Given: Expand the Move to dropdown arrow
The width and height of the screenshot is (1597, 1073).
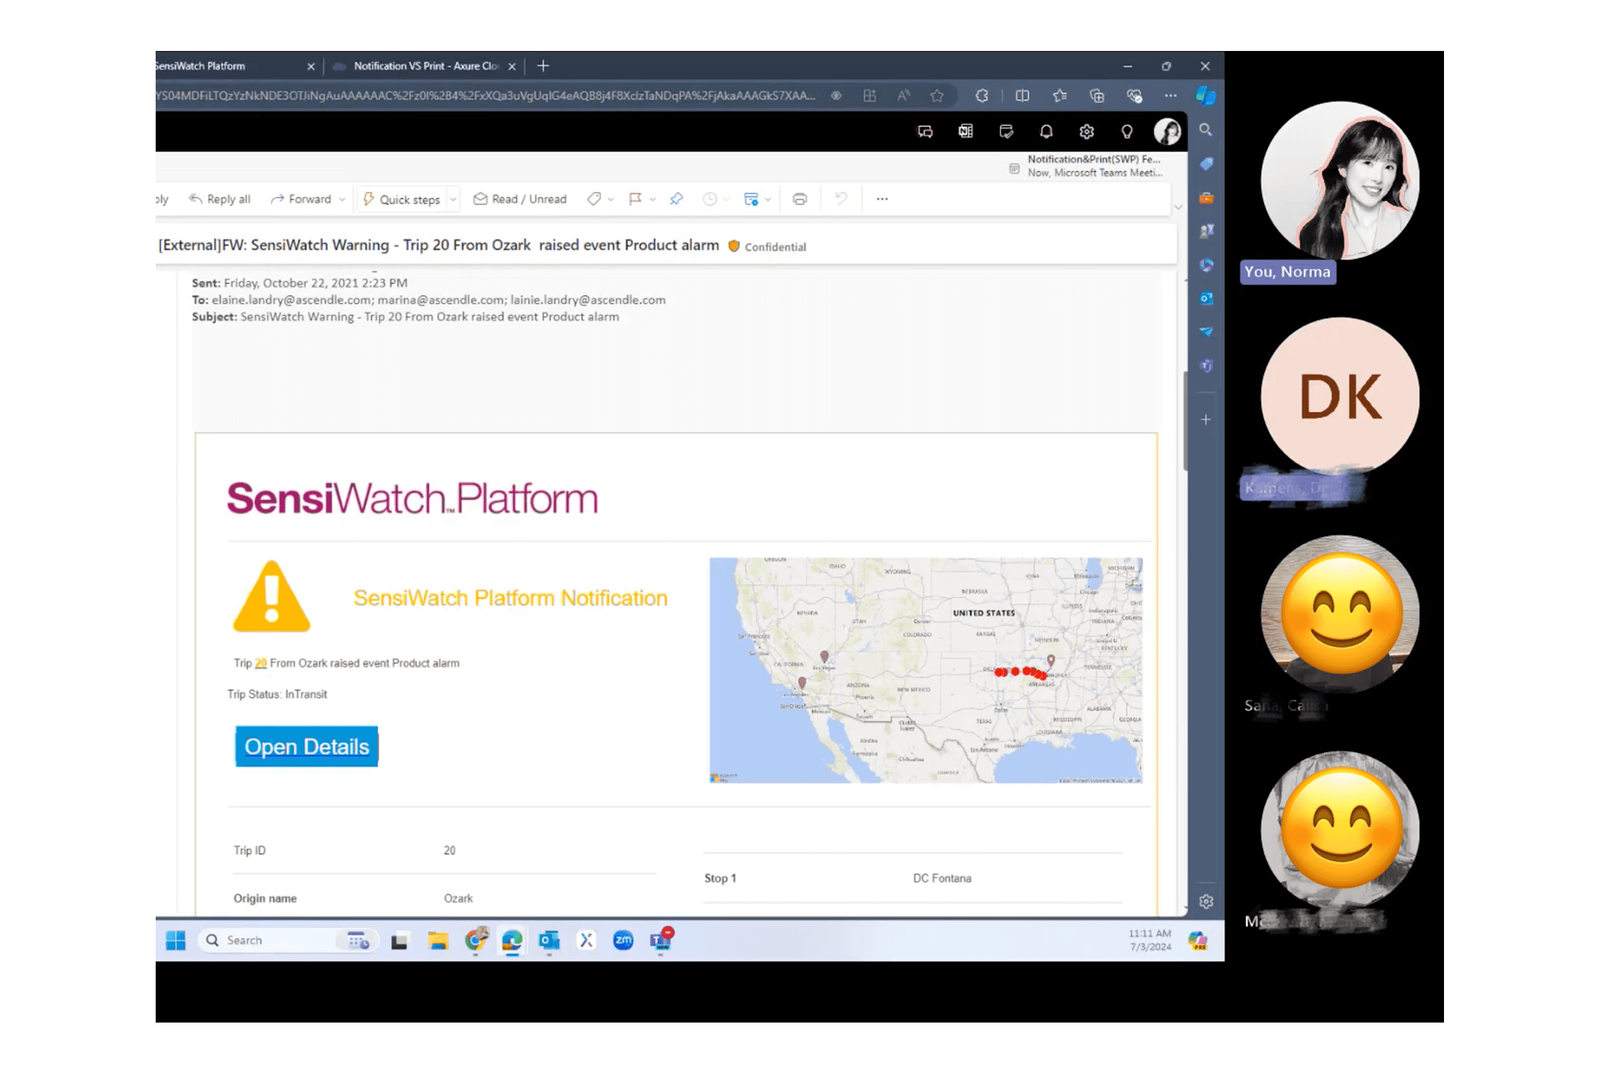Looking at the screenshot, I should 768,200.
